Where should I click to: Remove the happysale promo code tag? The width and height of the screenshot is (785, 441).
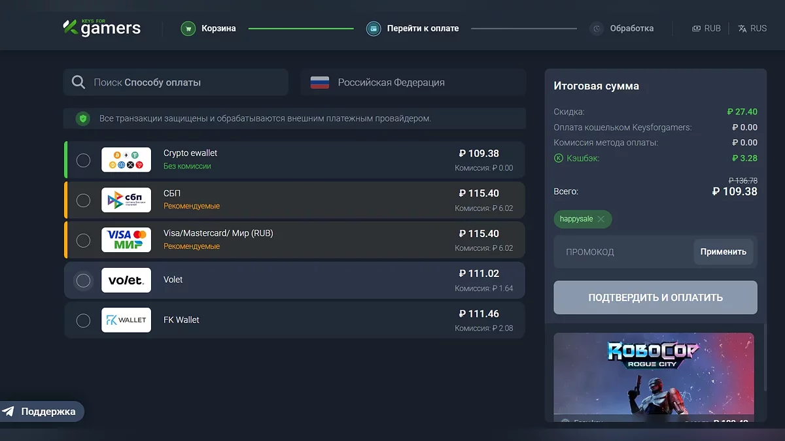pos(601,219)
